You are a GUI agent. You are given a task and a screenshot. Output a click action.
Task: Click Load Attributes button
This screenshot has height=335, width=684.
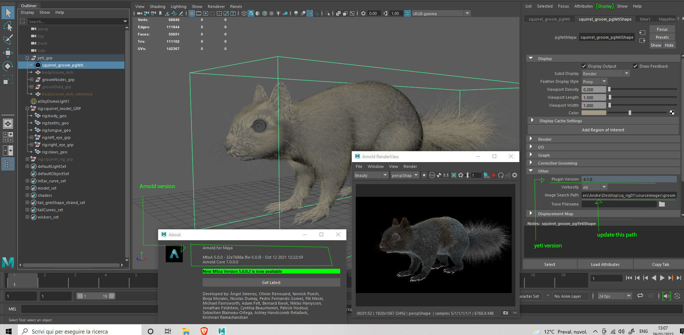click(605, 264)
